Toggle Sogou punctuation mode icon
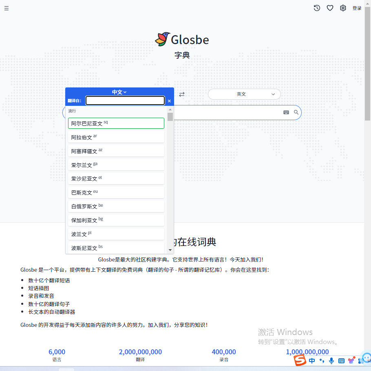The image size is (371, 371). [322, 361]
